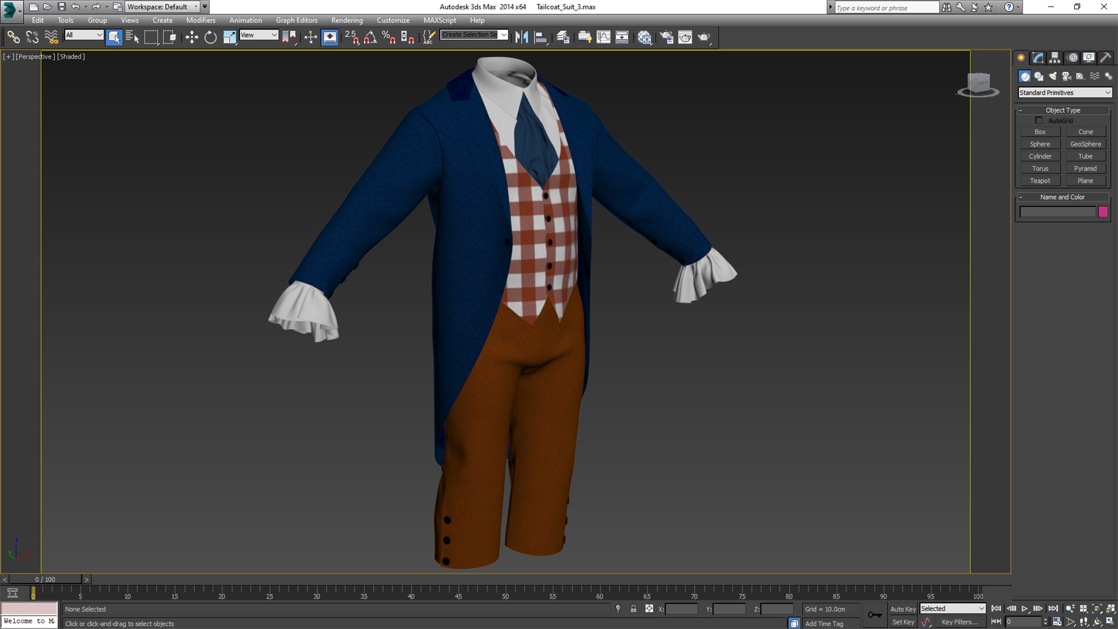Click the Render Production teapot icon
This screenshot has height=629, width=1118.
705,37
